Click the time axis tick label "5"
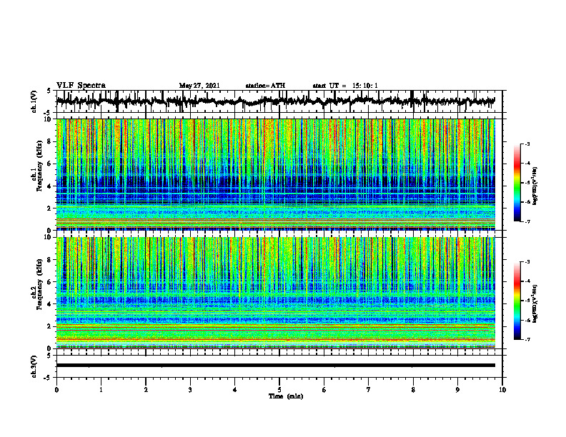Viewport: 566px width, 437px height. [279, 390]
